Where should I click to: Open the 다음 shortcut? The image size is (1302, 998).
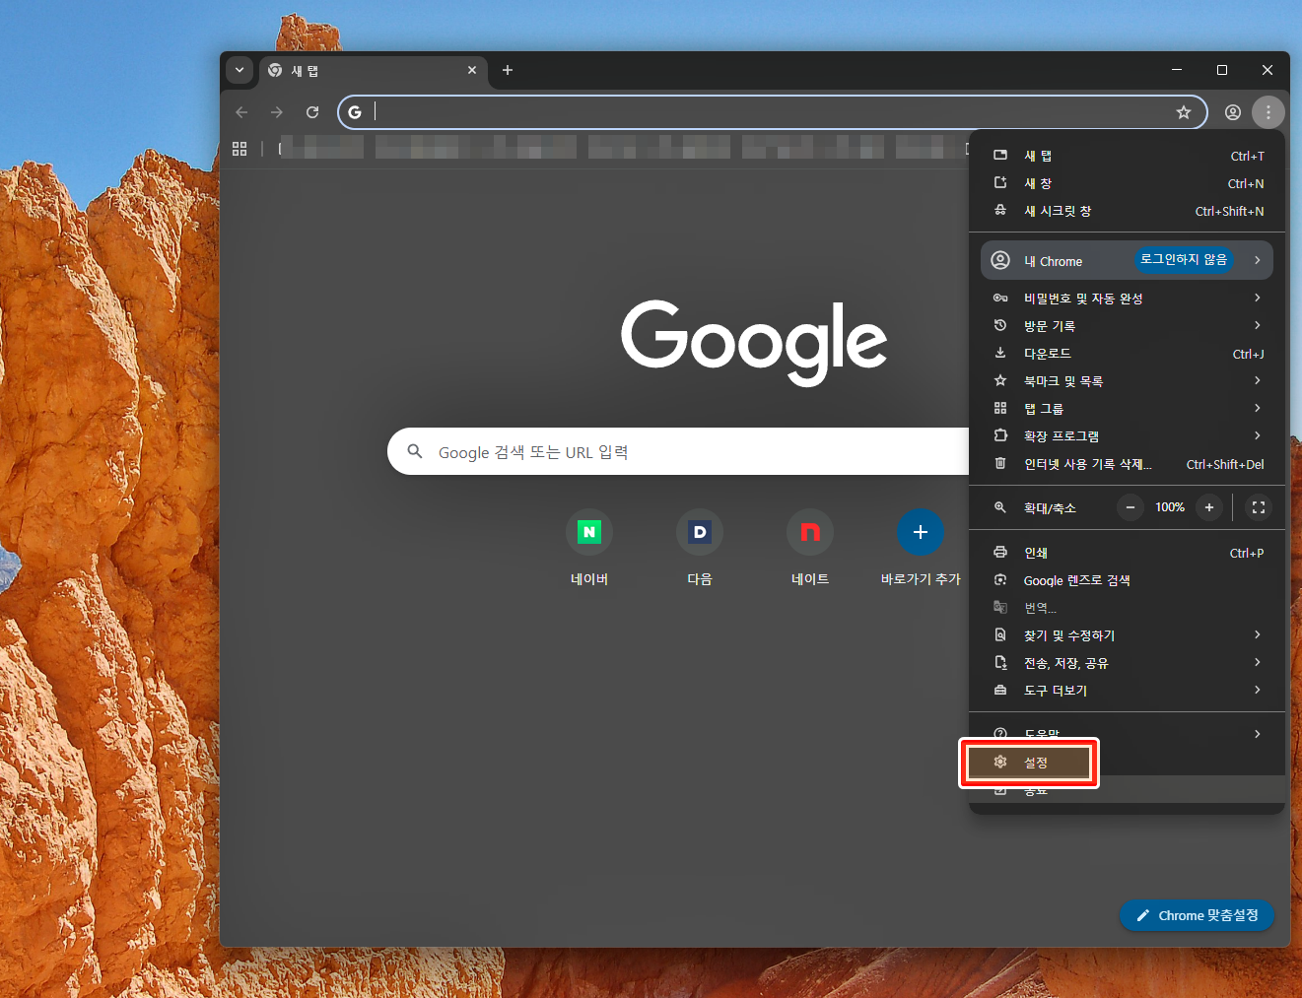point(700,548)
